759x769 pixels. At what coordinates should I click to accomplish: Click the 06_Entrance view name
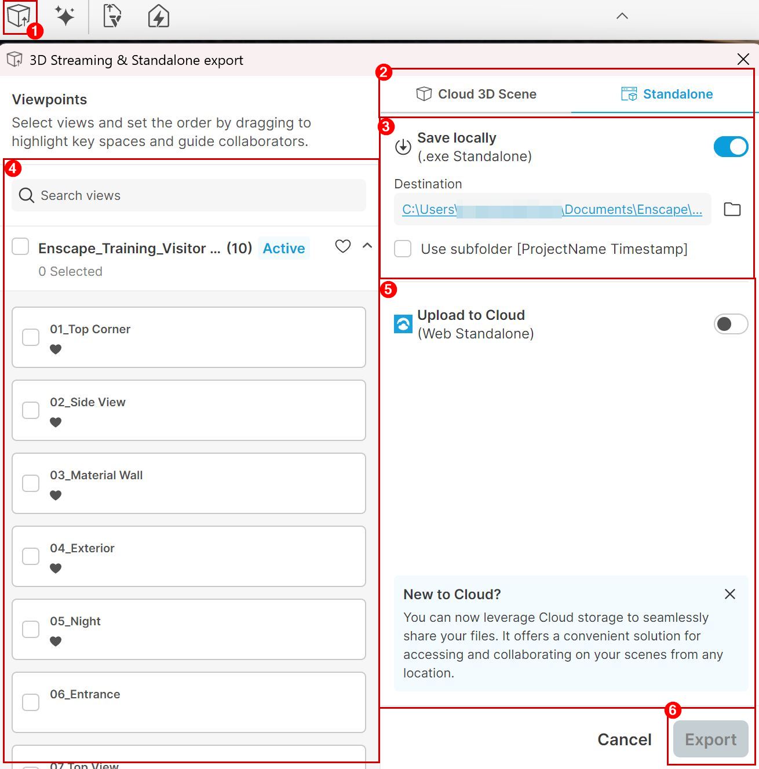pyautogui.click(x=85, y=694)
